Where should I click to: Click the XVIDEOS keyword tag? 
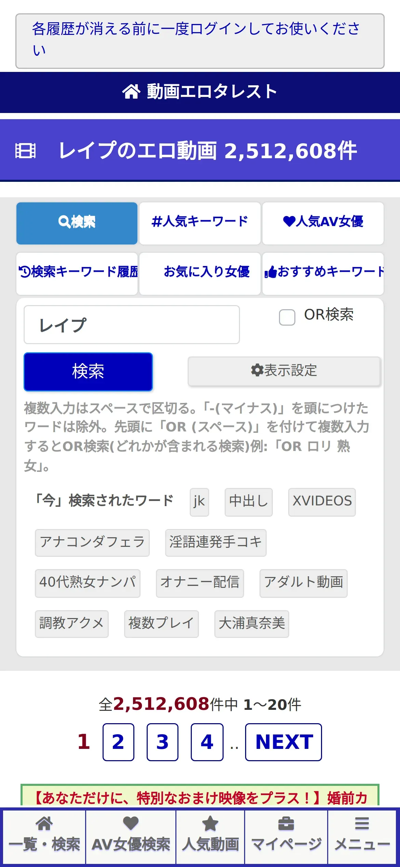(322, 502)
